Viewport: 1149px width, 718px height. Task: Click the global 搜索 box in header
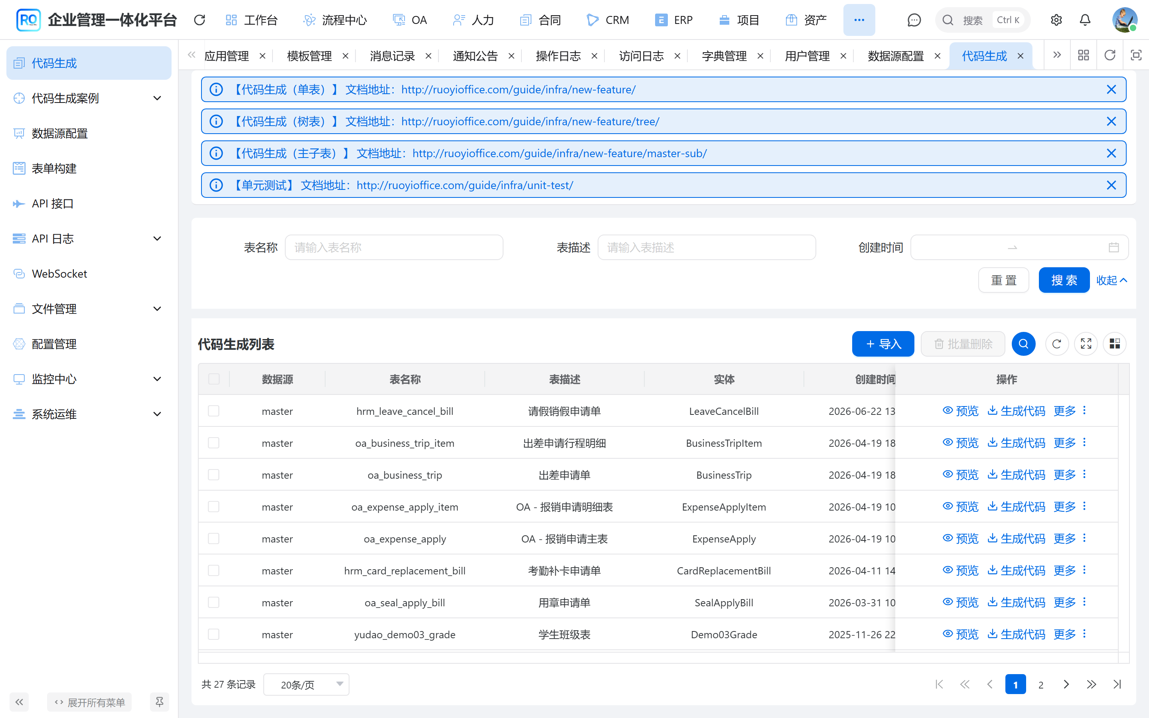coord(982,20)
